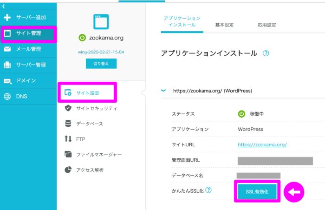Click the shield icon for サイトセキュリティ

68,108
